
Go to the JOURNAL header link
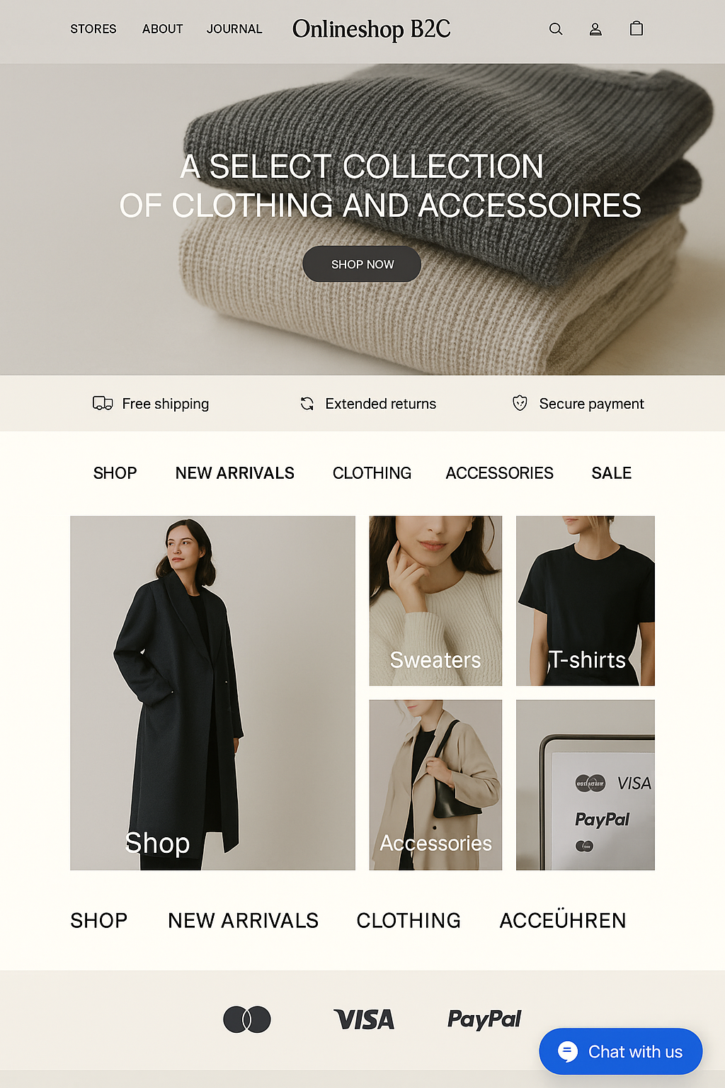point(234,29)
